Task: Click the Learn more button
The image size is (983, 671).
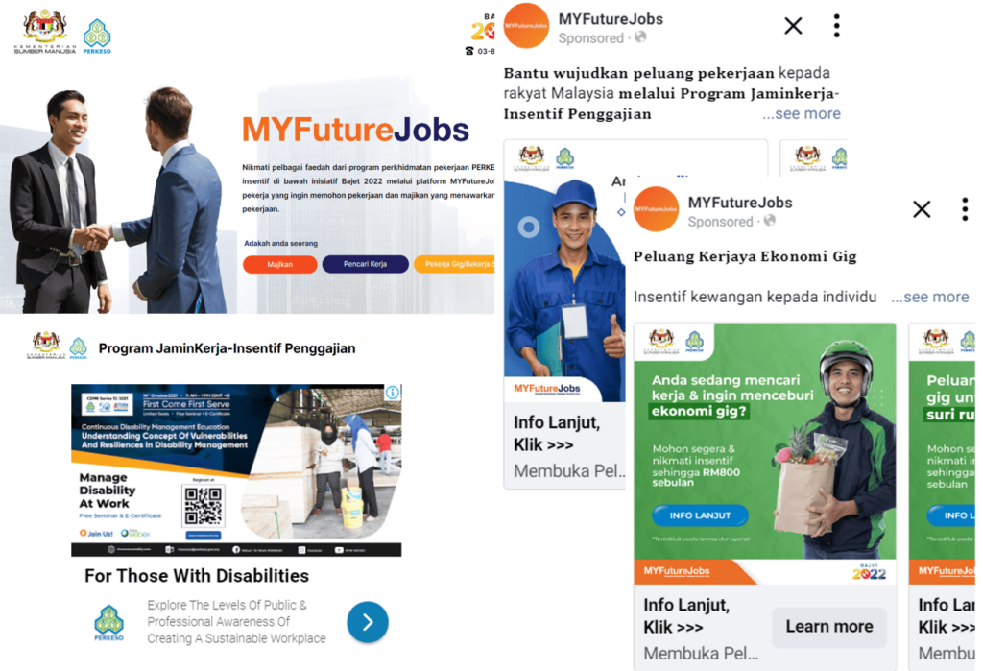Action: tap(828, 627)
